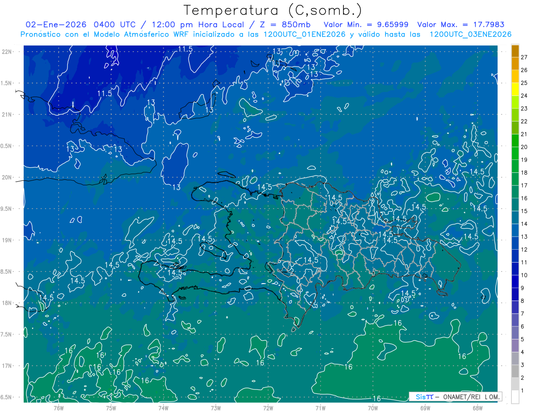This screenshot has height=414, width=536.
Task: Click the "69W" longitude axis label
Action: pyautogui.click(x=425, y=408)
